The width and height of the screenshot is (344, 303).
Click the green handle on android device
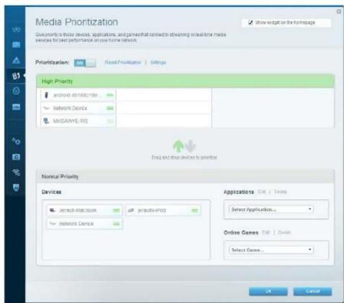[x=110, y=95]
